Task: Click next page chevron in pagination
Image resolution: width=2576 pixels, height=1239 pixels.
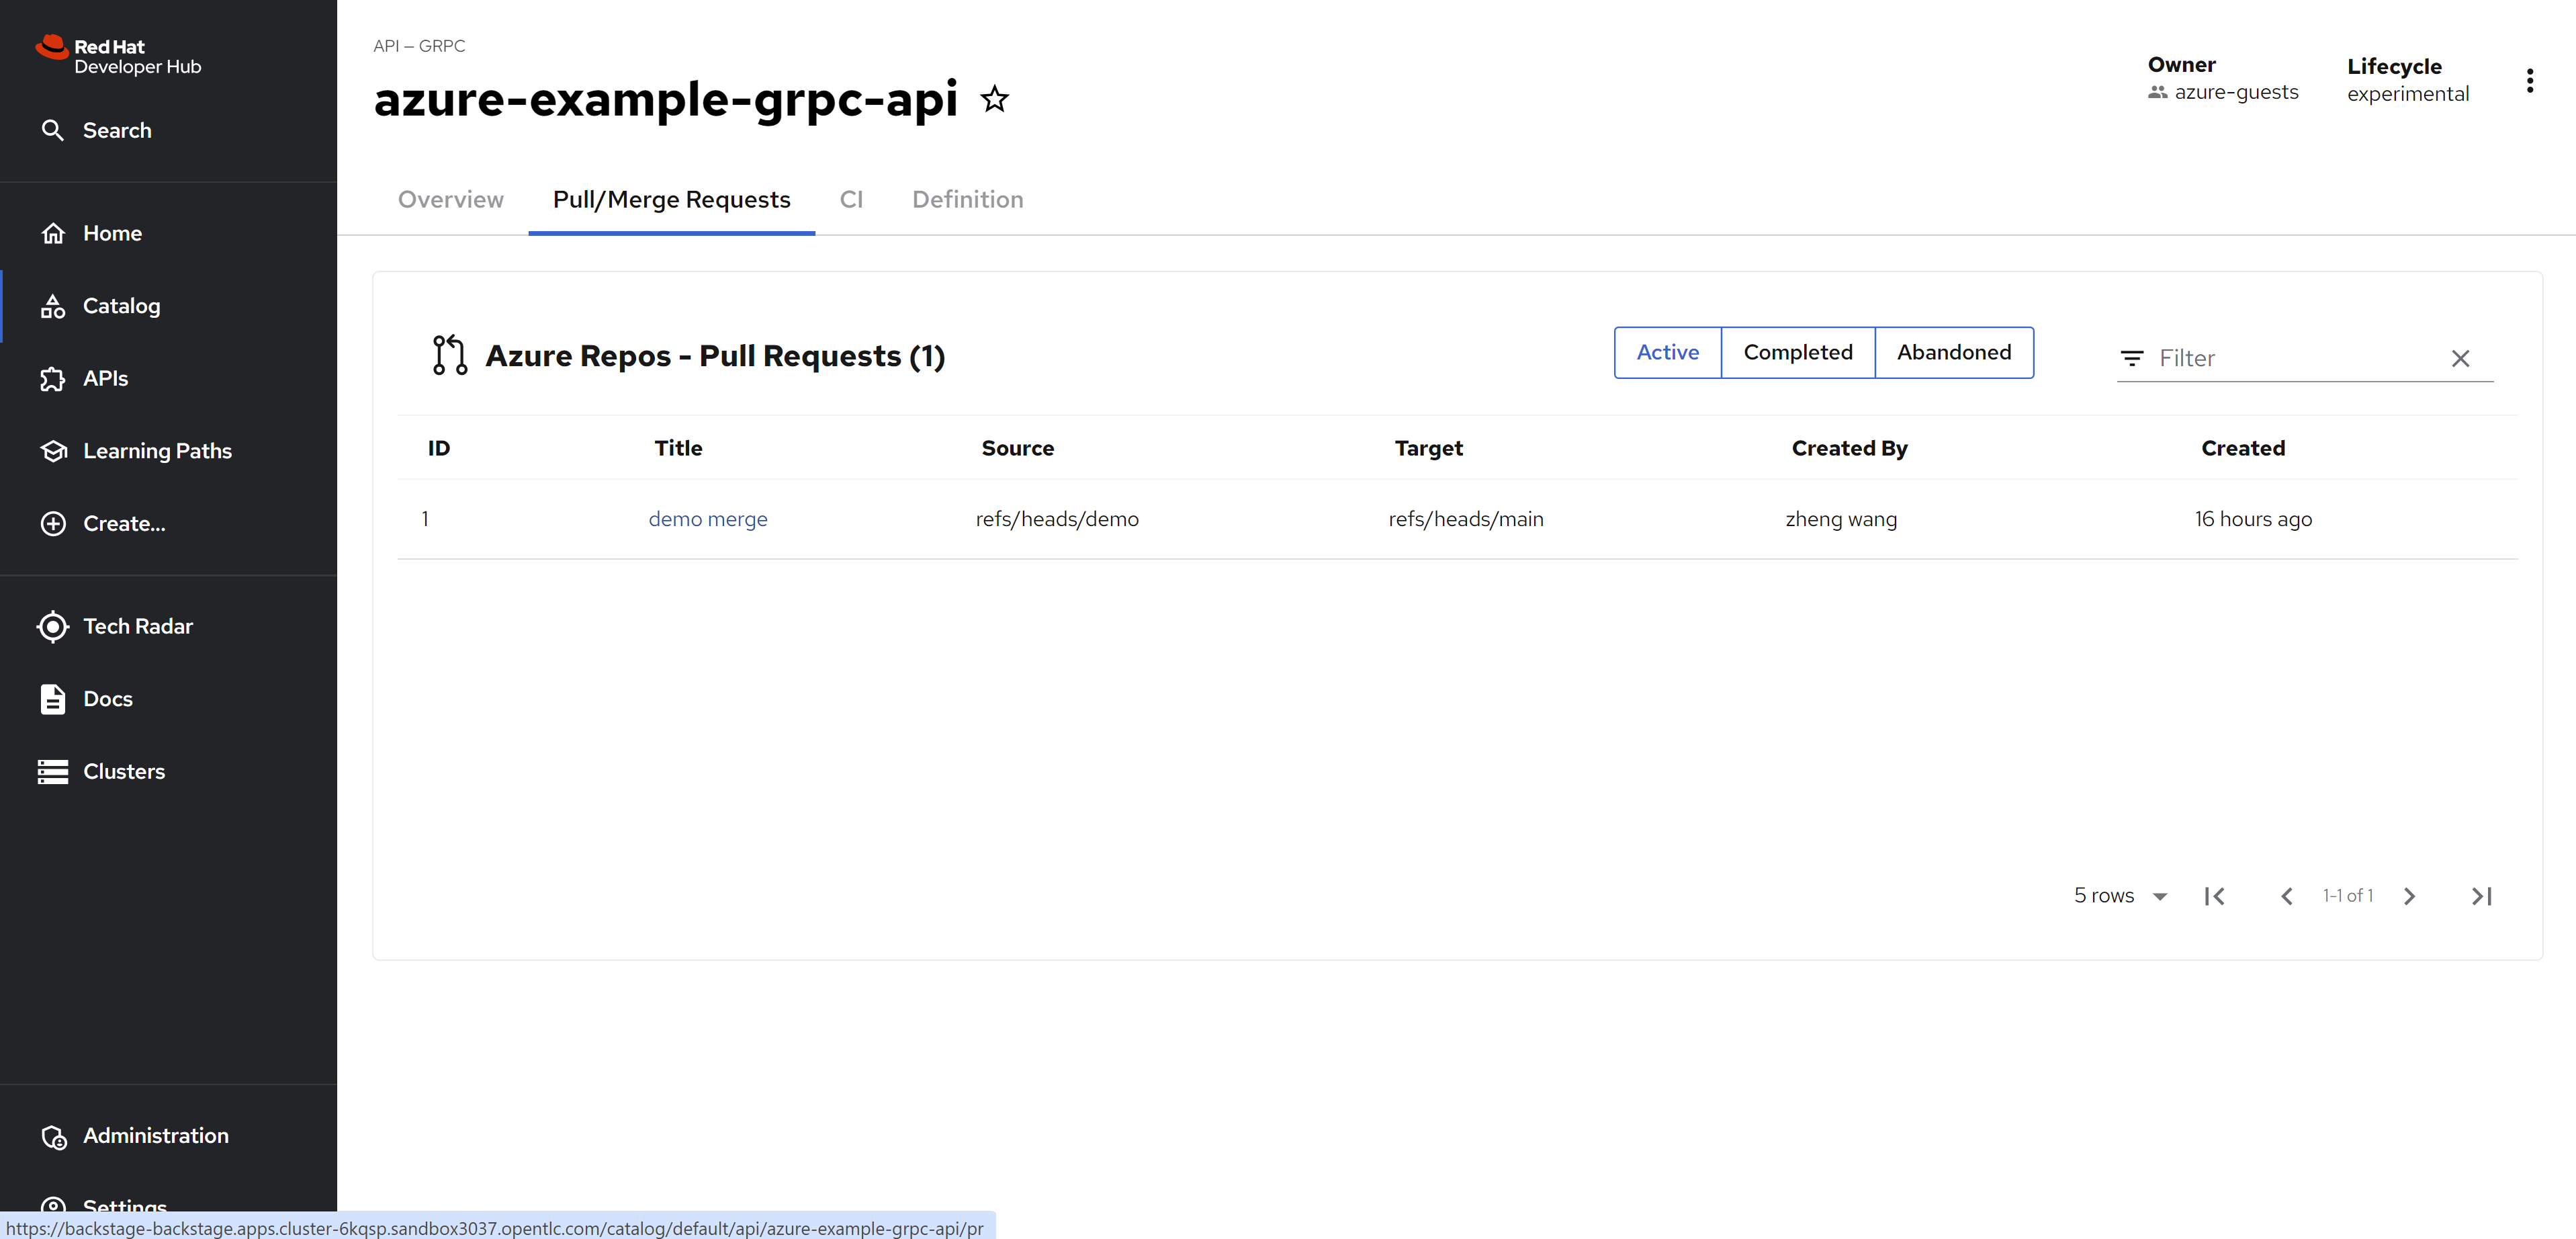Action: 2409,896
